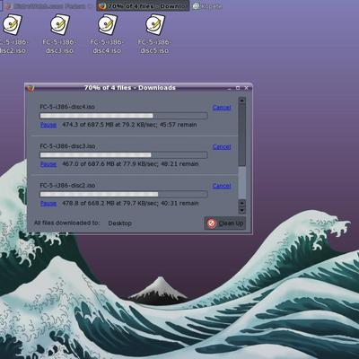This screenshot has height=359, width=359.
Task: Click the Firefox icon in Downloads title bar
Action: point(31,88)
